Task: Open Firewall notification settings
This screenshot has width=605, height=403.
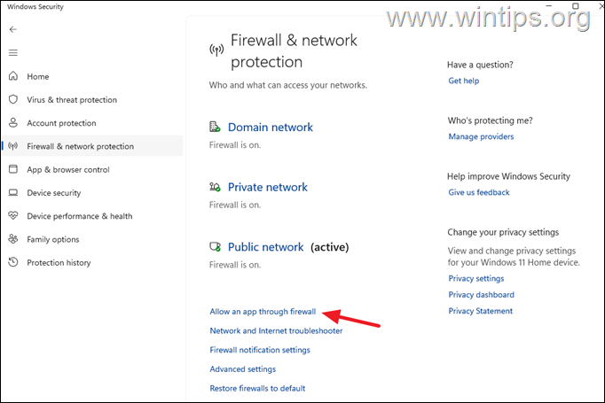Action: point(260,350)
